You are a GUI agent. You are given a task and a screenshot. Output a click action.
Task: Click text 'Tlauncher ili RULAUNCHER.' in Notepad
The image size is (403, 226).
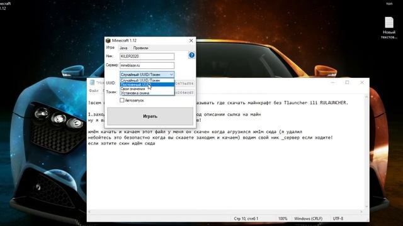pos(316,103)
